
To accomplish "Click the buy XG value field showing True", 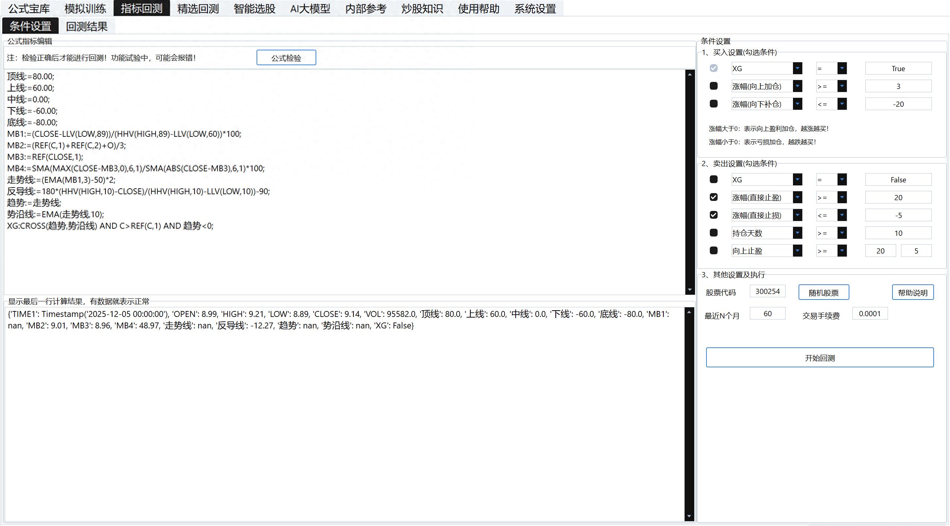I will coord(898,68).
